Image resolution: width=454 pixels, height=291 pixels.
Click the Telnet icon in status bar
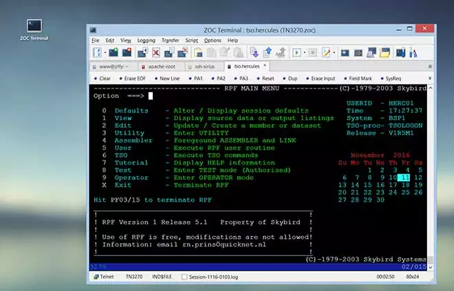point(96,277)
